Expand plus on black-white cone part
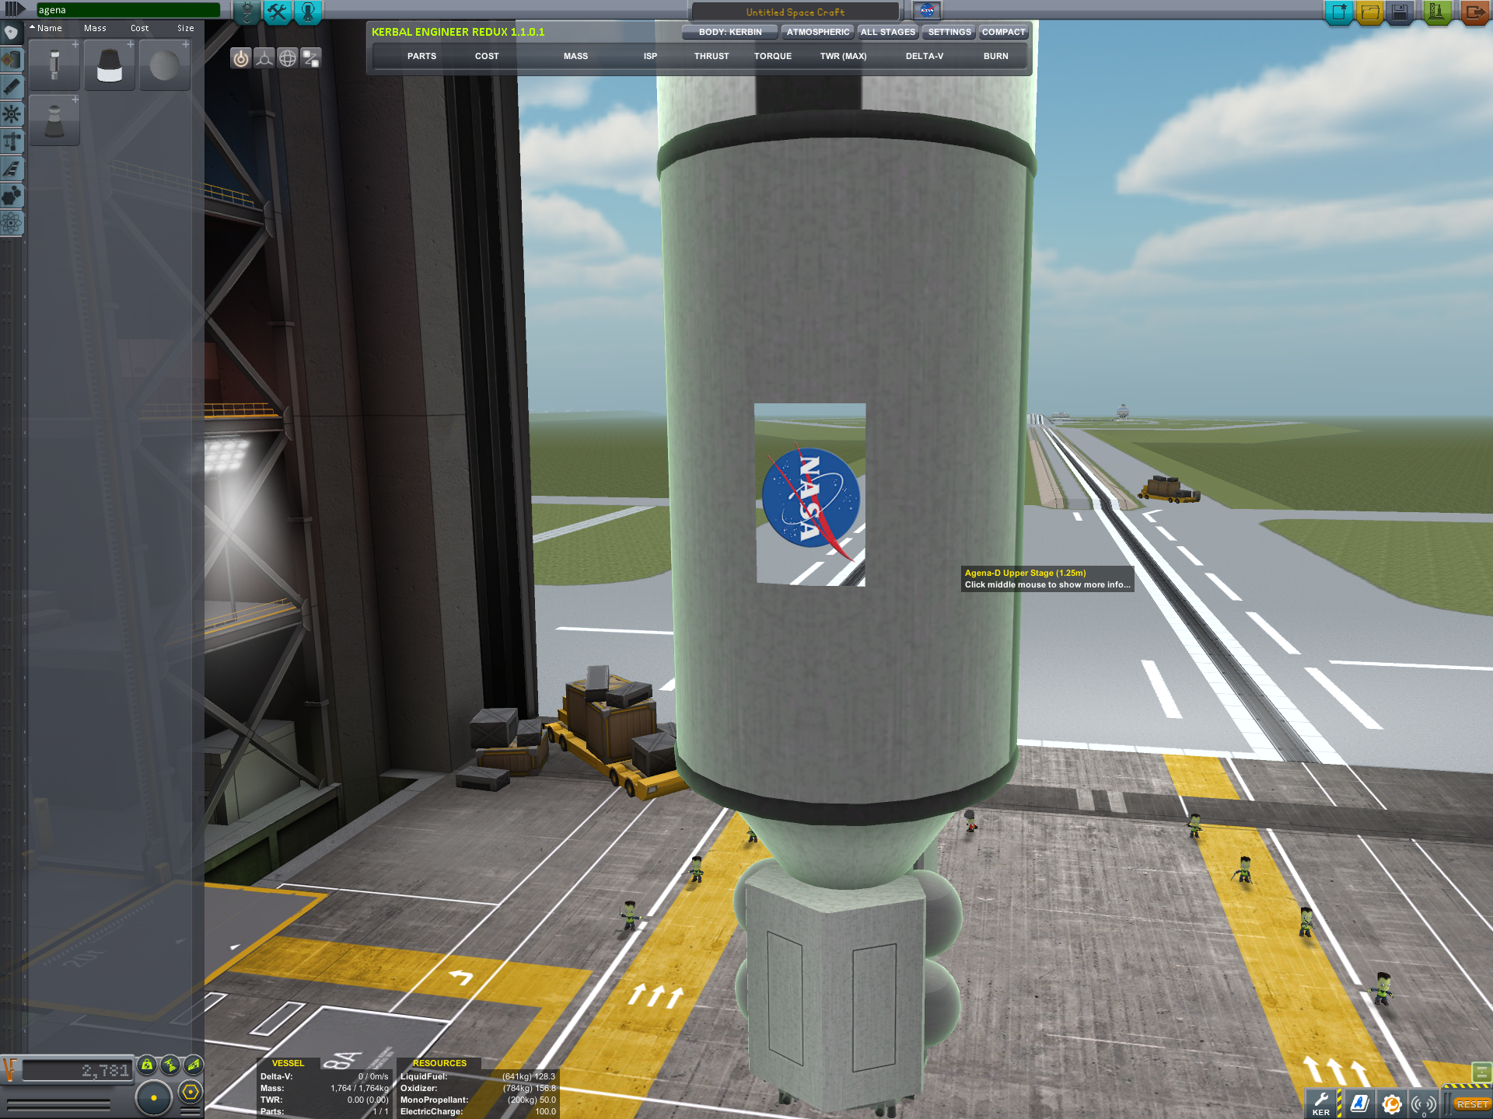The image size is (1493, 1119). pyautogui.click(x=131, y=45)
